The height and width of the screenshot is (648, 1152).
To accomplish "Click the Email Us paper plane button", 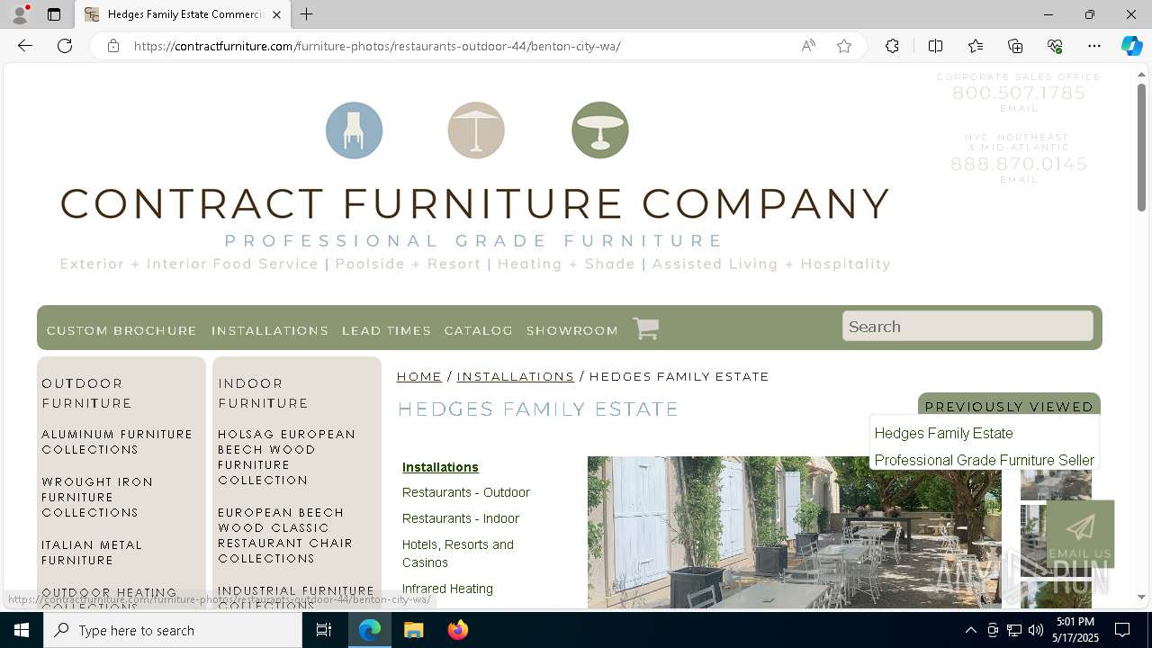I will click(x=1080, y=535).
